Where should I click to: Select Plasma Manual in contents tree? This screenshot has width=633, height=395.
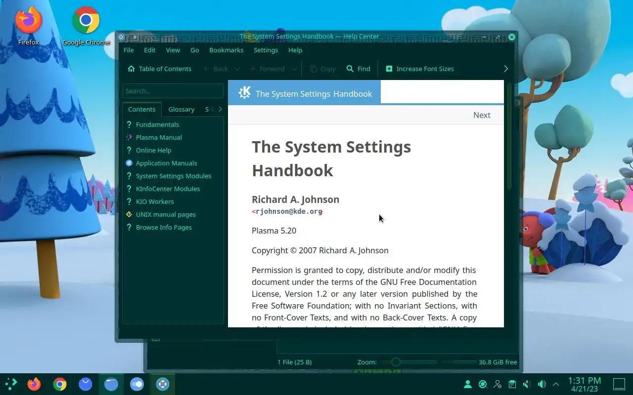pyautogui.click(x=159, y=137)
